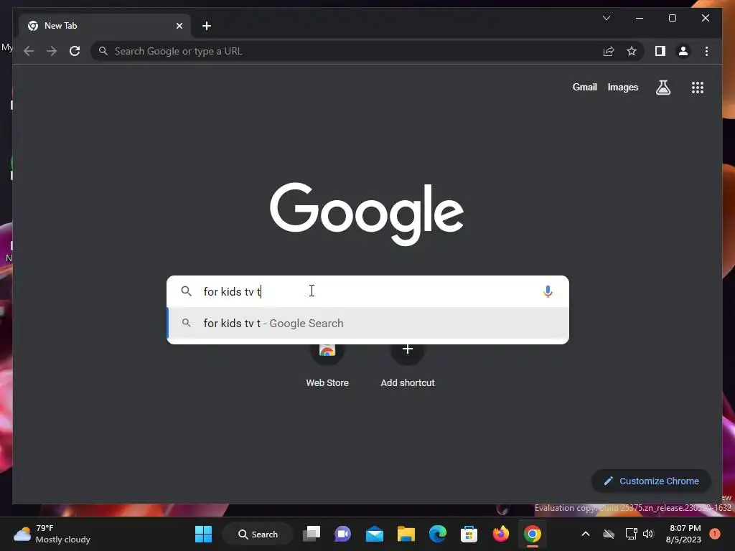The image size is (735, 551).
Task: Open Gmail link
Action: pyautogui.click(x=584, y=87)
